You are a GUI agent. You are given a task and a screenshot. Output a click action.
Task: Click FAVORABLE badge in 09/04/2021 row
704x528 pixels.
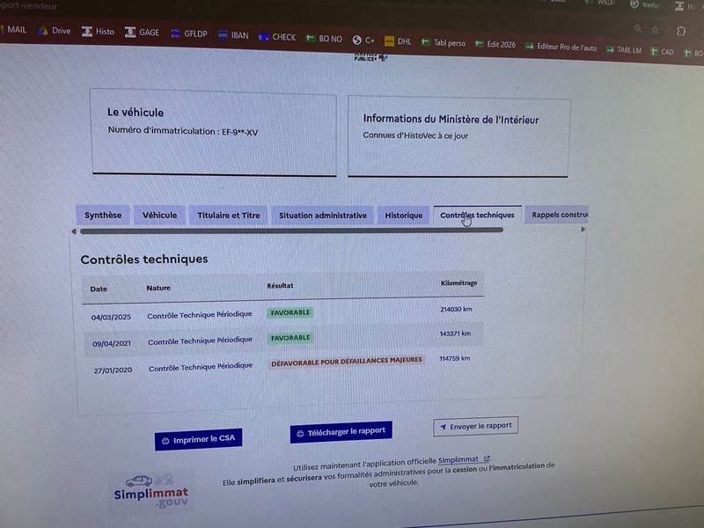click(x=290, y=338)
